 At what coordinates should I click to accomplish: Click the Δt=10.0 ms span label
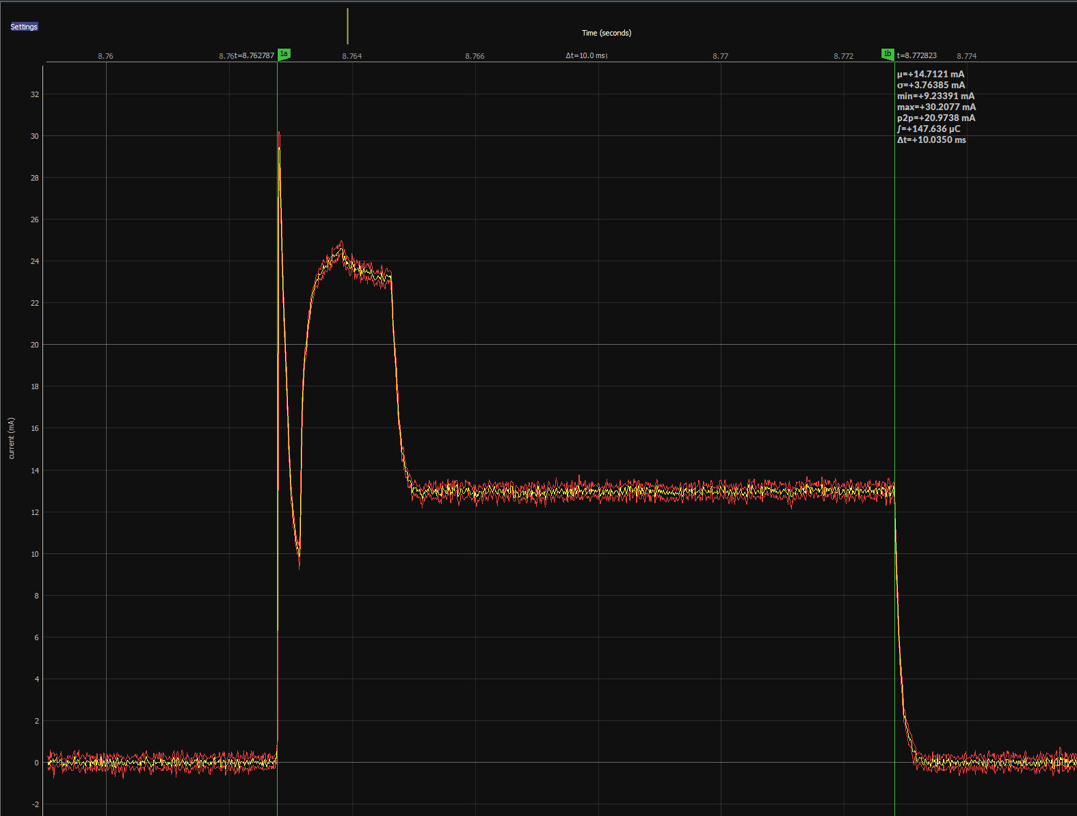pos(587,55)
